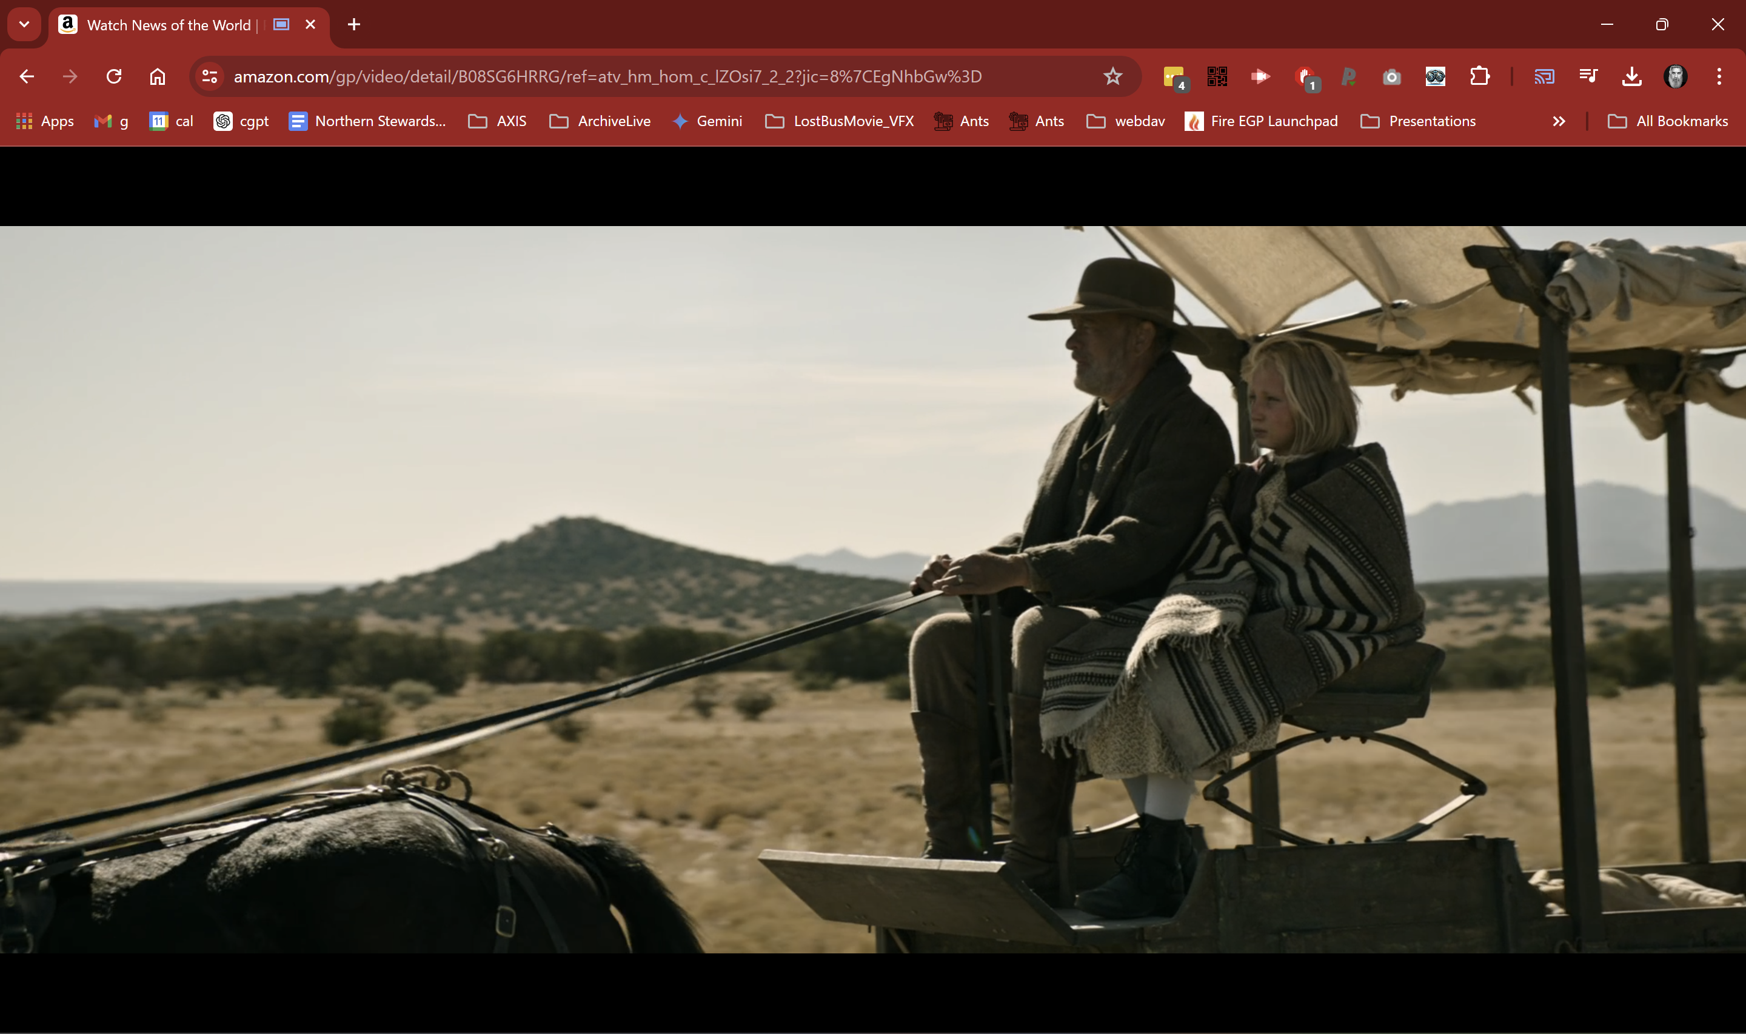1746x1034 pixels.
Task: Open the QR code extension
Action: click(x=1217, y=76)
